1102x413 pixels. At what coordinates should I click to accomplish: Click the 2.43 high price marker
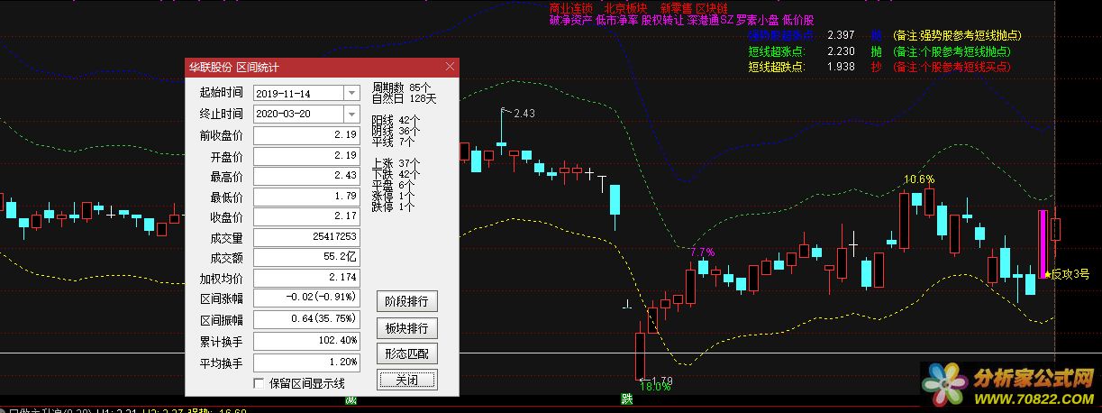[524, 113]
